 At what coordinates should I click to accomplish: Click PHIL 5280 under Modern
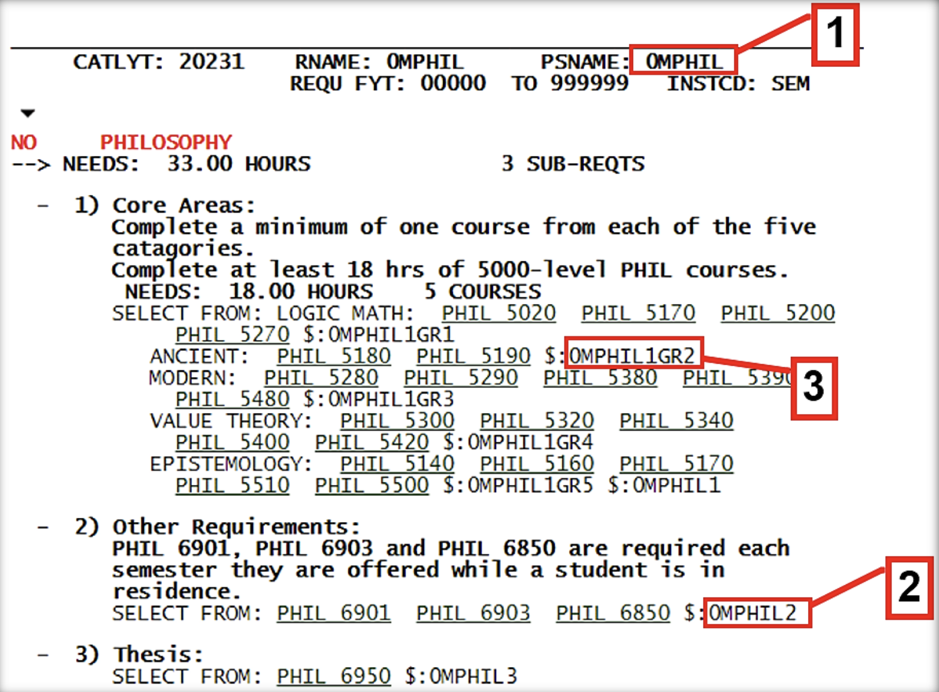point(321,378)
